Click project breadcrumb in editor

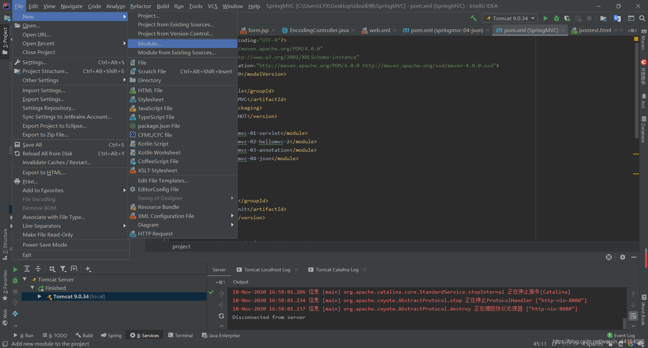pyautogui.click(x=181, y=247)
